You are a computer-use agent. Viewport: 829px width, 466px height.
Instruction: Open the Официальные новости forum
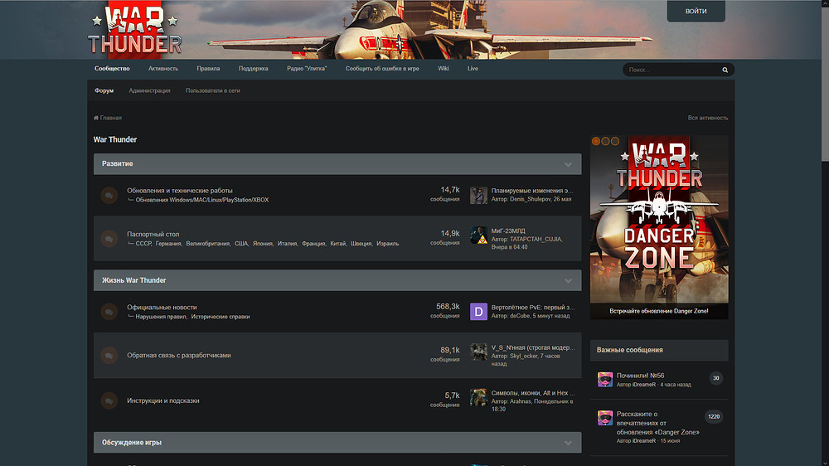coord(162,308)
